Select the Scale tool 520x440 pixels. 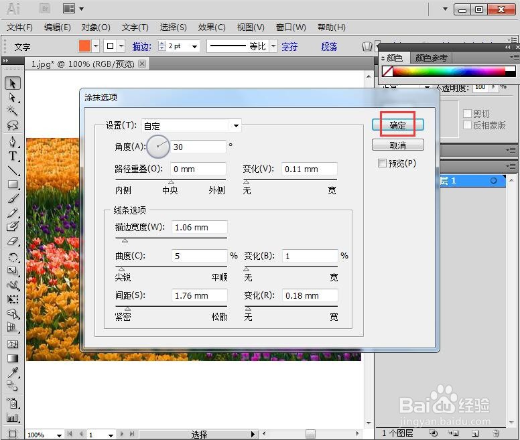click(13, 271)
